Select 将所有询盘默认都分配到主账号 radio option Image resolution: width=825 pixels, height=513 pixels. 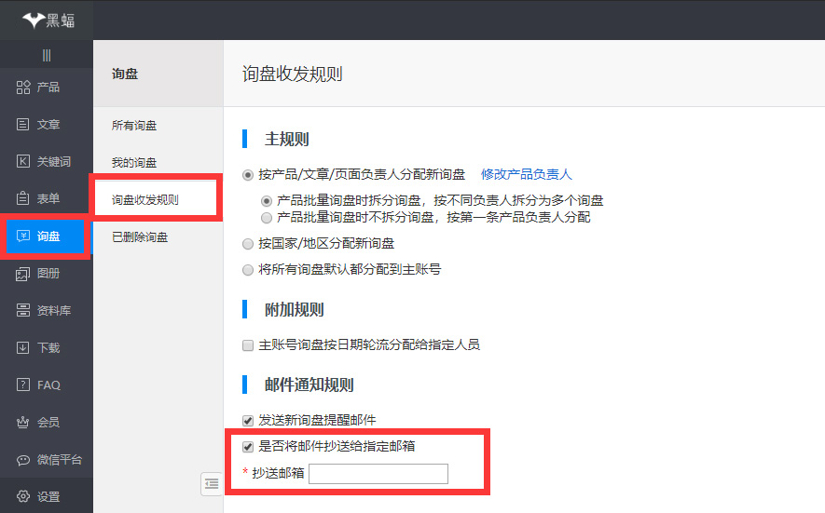click(x=248, y=270)
